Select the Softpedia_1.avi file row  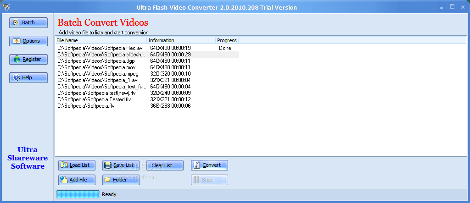(147, 80)
